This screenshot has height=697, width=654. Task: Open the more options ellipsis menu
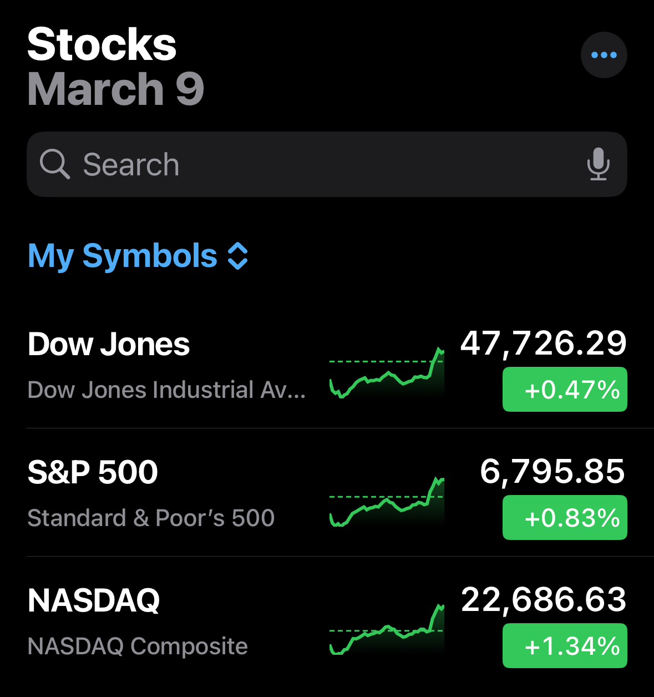point(604,55)
